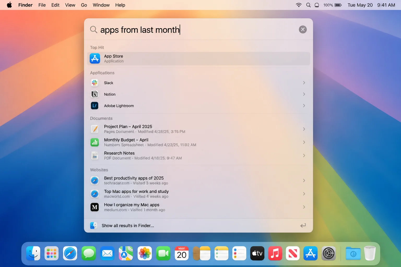
Task: Open System Settings from the Dock
Action: 328,253
